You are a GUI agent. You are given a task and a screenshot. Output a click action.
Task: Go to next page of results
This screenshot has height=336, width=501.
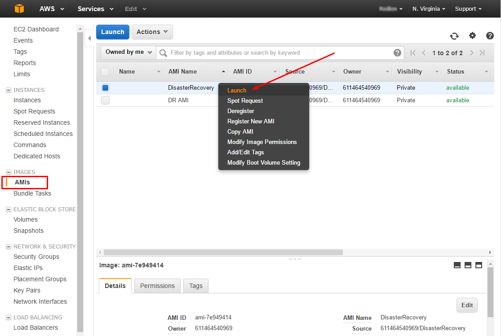(472, 52)
